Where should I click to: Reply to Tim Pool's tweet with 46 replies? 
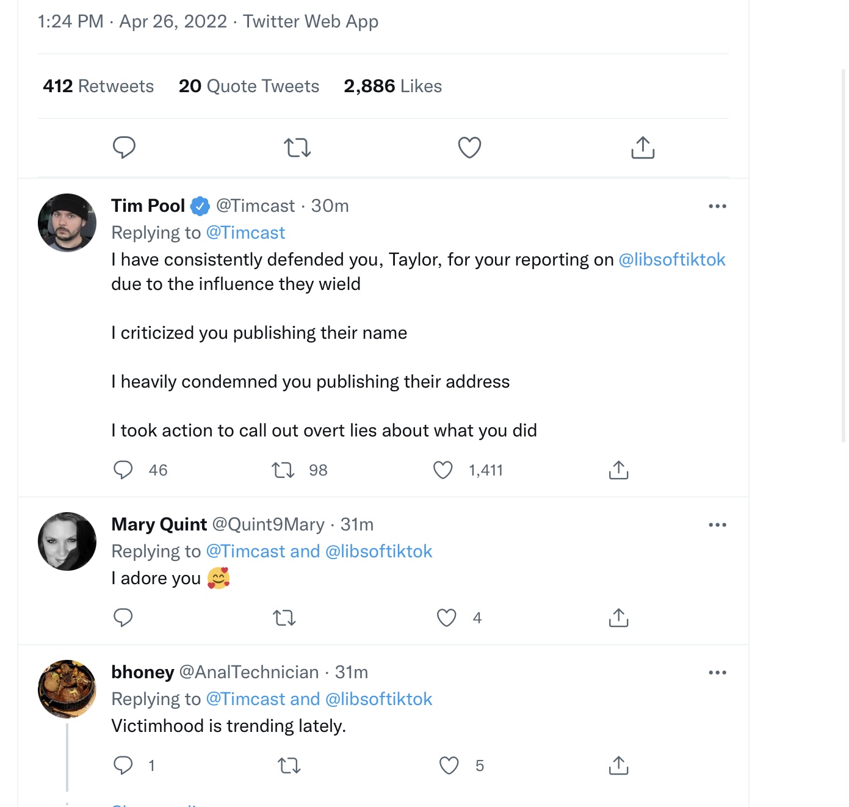[123, 470]
